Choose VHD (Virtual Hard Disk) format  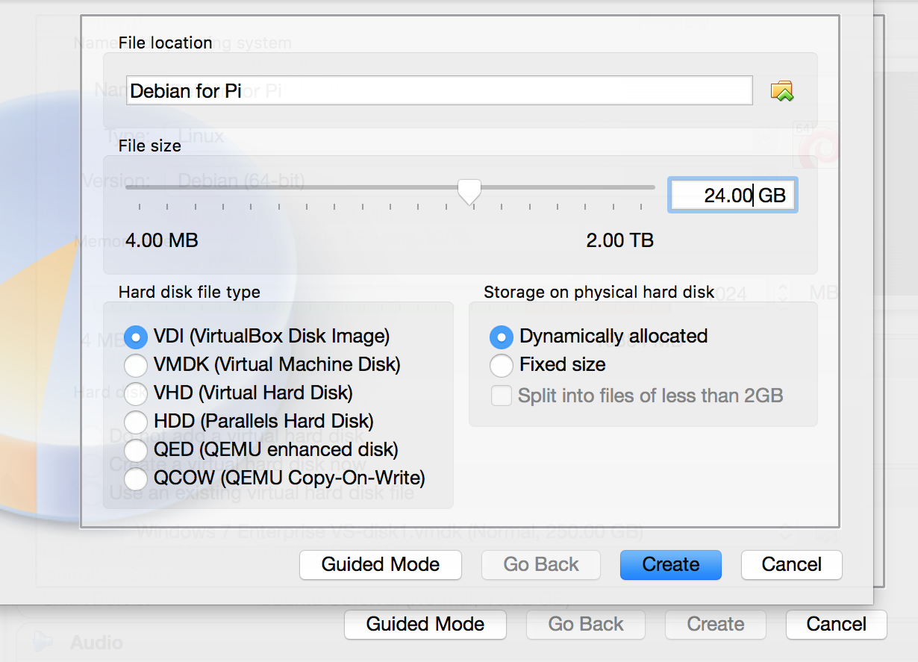point(136,393)
